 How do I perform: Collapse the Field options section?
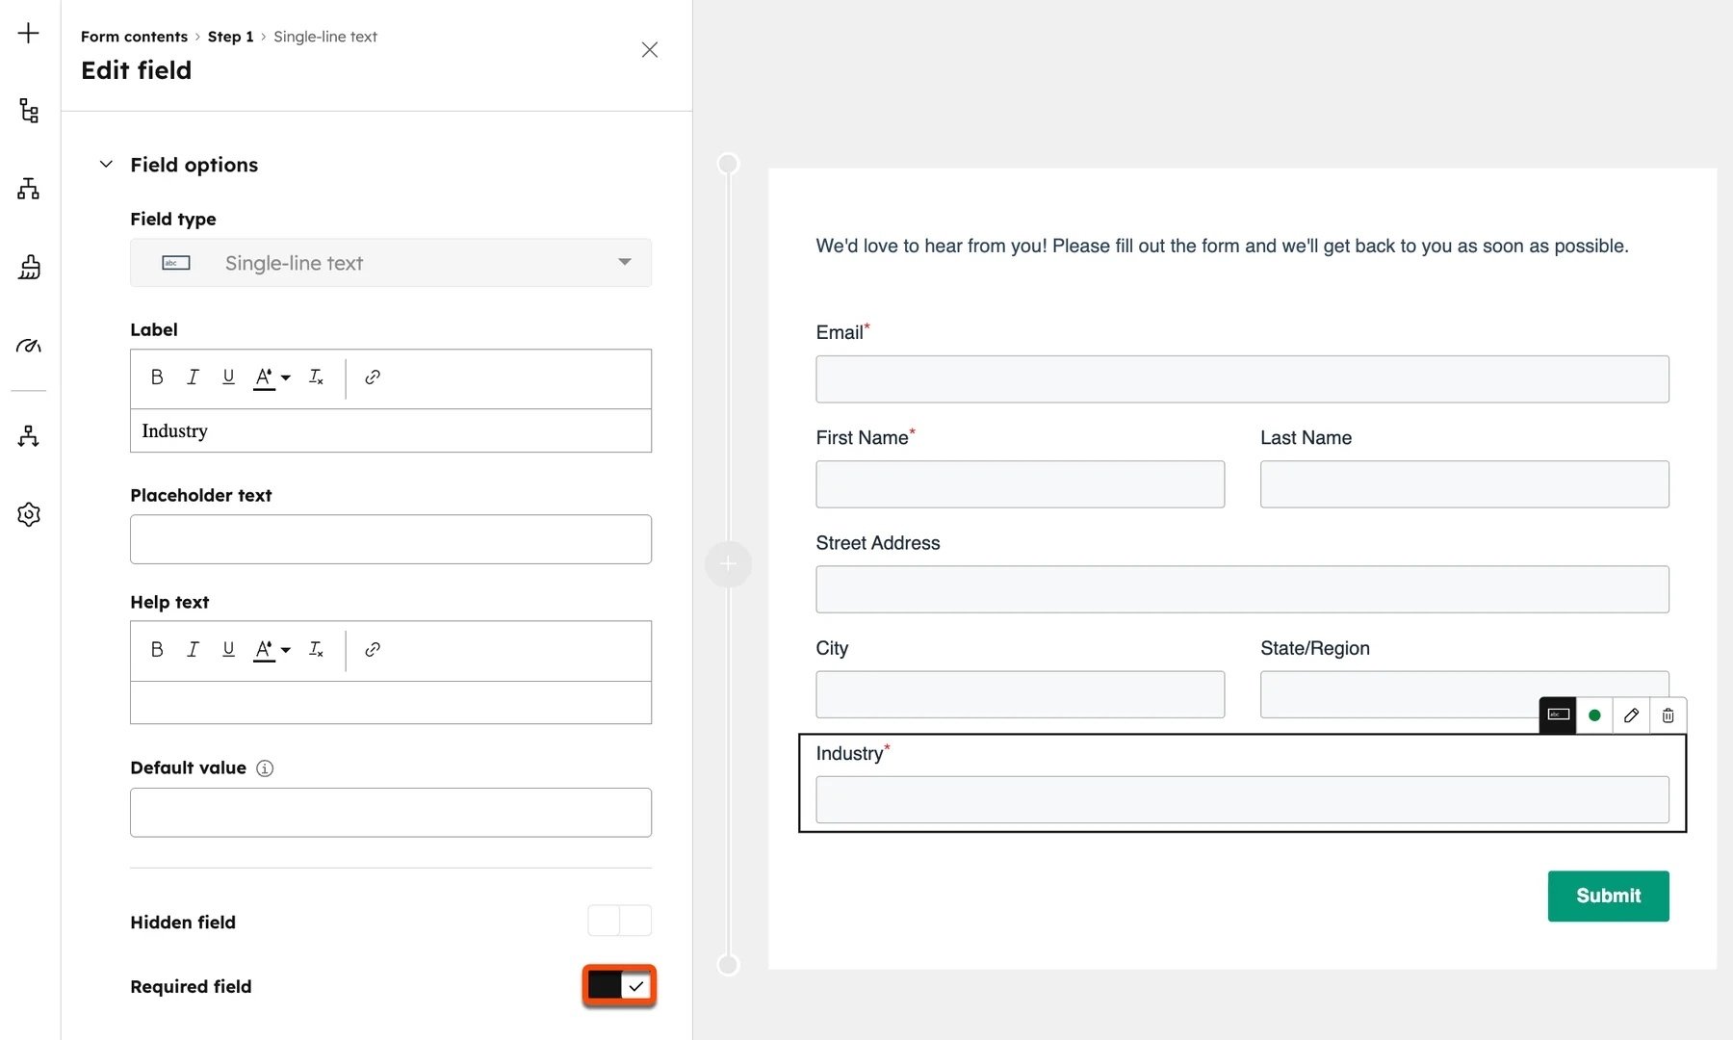pos(106,164)
